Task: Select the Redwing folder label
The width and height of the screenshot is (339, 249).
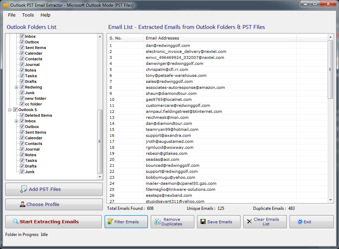Action: pyautogui.click(x=34, y=87)
